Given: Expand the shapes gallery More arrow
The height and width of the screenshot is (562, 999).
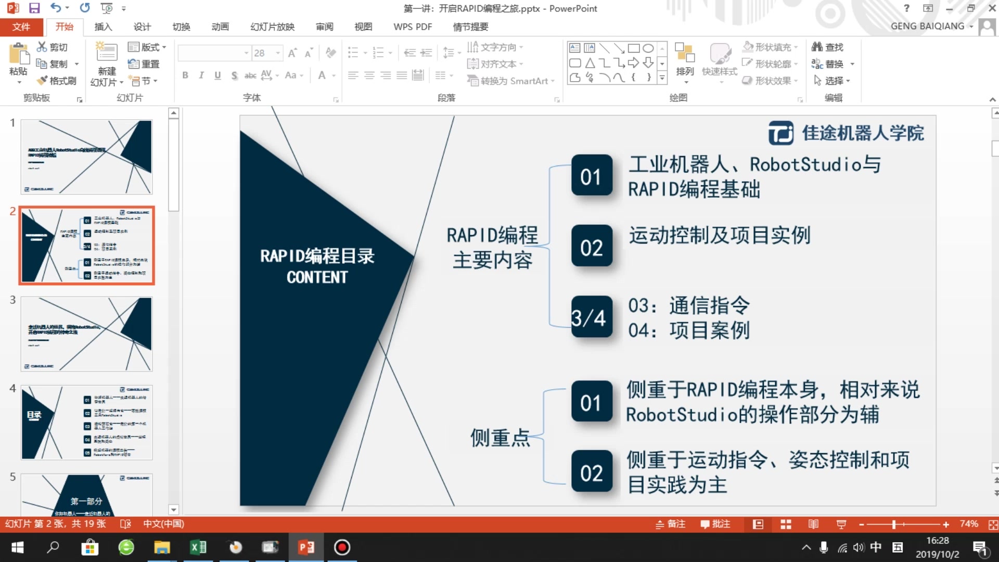Looking at the screenshot, I should pyautogui.click(x=662, y=78).
